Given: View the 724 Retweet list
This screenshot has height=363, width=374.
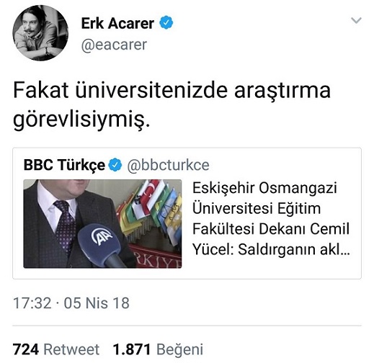Looking at the screenshot, I should pyautogui.click(x=56, y=349).
